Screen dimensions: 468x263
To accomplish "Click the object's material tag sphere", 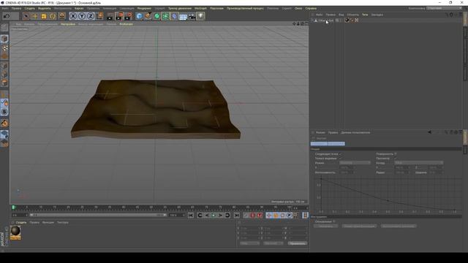I will click(x=347, y=20).
